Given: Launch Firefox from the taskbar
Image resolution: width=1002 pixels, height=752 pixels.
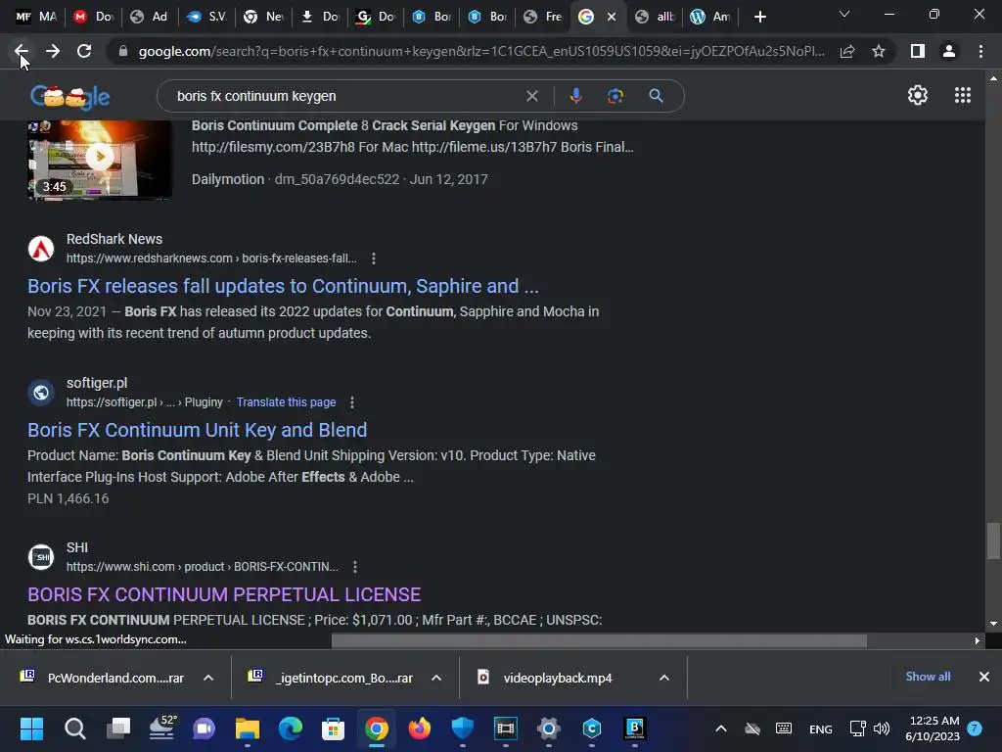Looking at the screenshot, I should 419,728.
